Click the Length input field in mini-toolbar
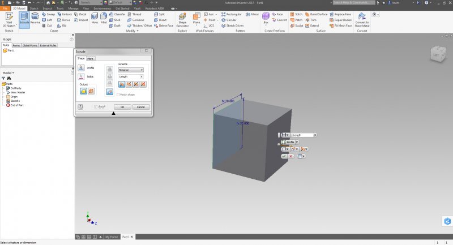 (x=302, y=135)
